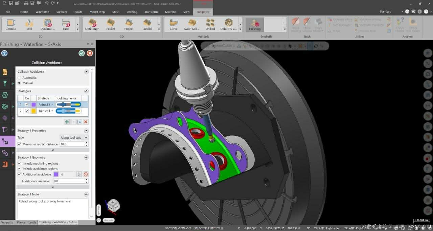This screenshot has width=433, height=231.
Task: Toggle the On checkbox for strategy 2
Action: (x=27, y=111)
